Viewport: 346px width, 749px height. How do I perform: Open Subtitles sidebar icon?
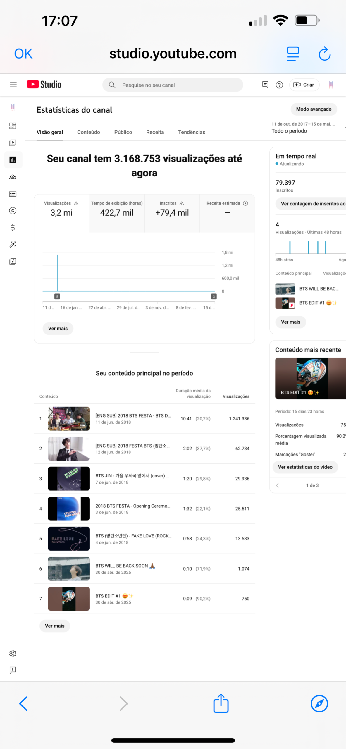point(13,194)
